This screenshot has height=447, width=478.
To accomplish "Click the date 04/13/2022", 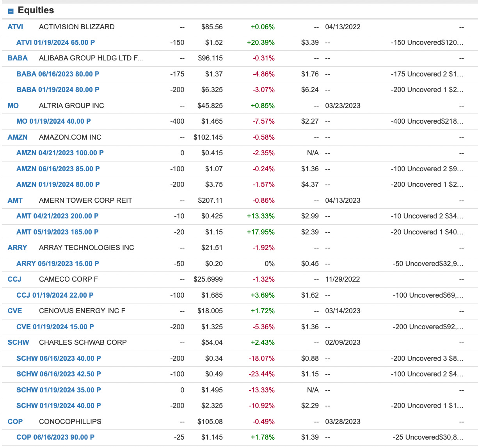I will point(343,27).
